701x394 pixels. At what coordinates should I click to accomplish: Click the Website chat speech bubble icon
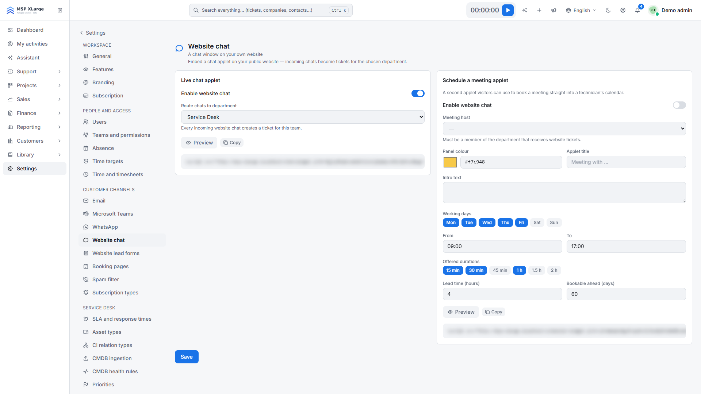coord(179,48)
